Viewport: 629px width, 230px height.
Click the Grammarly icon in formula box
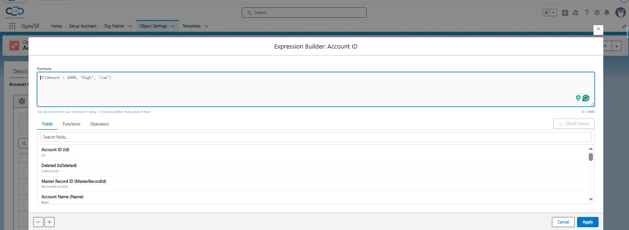[586, 98]
